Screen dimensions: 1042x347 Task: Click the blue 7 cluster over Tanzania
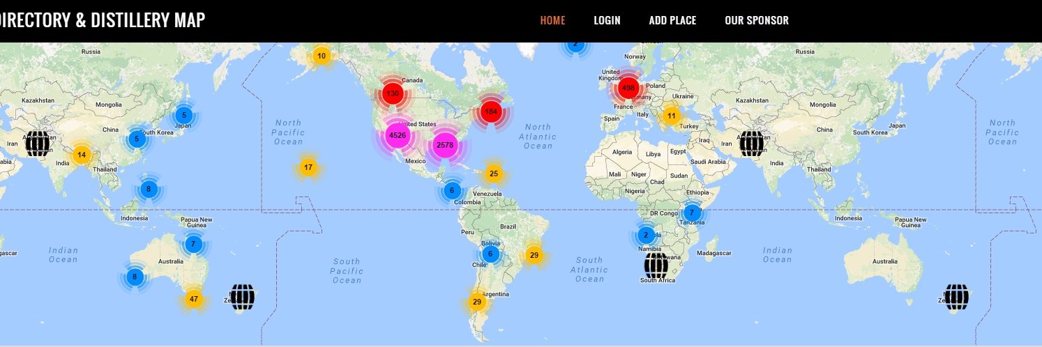(691, 213)
